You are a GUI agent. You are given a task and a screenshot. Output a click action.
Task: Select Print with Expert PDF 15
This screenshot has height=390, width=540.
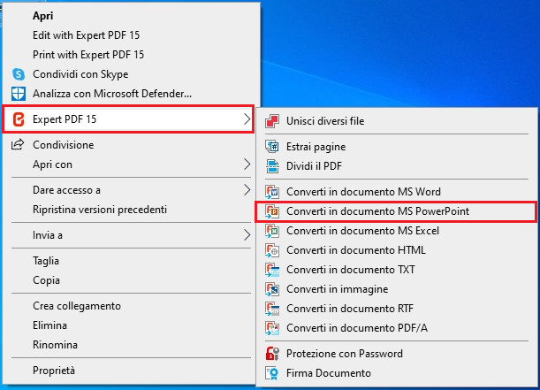point(131,55)
